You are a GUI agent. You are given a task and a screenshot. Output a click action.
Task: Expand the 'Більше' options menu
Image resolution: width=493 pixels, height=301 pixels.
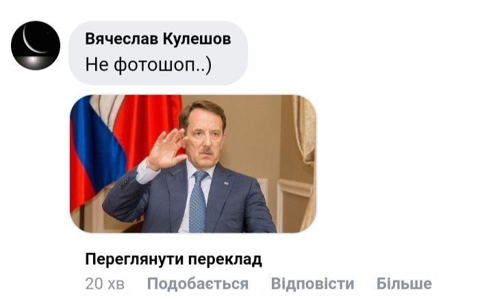(404, 284)
